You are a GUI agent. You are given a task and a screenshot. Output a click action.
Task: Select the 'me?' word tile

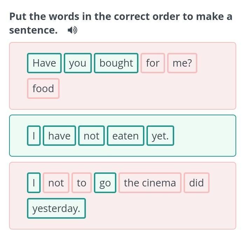pyautogui.click(x=182, y=63)
